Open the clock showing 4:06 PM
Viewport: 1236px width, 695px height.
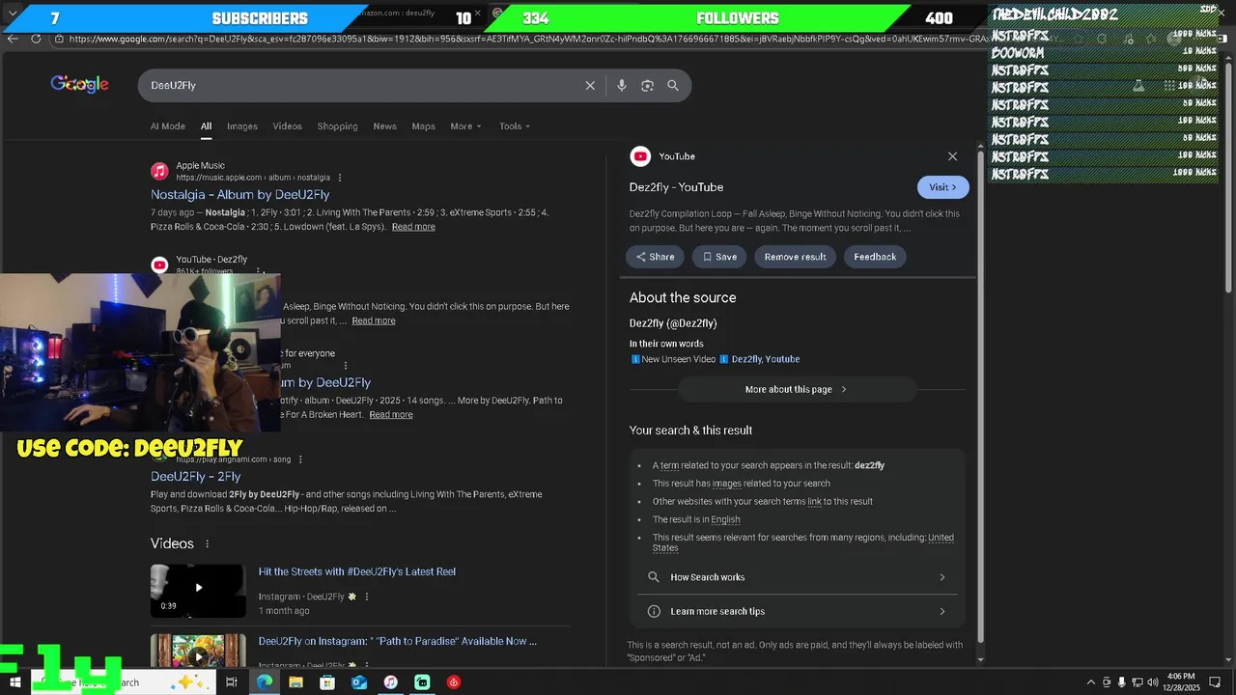pyautogui.click(x=1183, y=682)
